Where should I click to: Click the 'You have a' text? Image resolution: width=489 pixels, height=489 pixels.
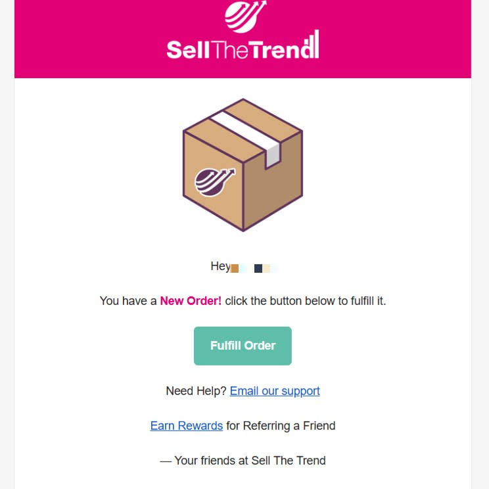(128, 301)
